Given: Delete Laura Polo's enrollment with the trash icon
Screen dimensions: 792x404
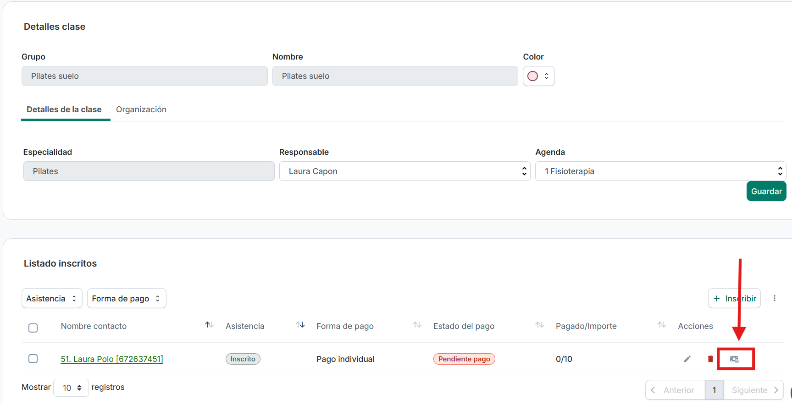Looking at the screenshot, I should (x=710, y=359).
